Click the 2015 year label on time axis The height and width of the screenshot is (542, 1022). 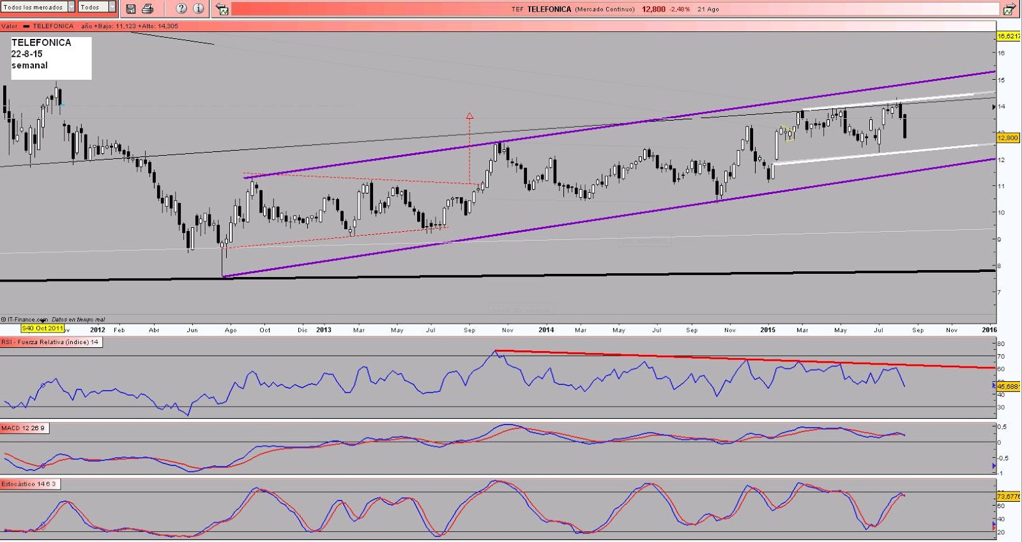(x=768, y=330)
